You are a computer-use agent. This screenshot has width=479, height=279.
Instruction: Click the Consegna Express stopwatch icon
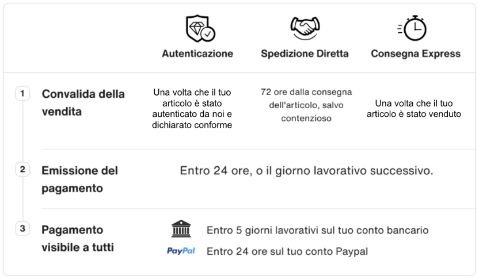(413, 27)
